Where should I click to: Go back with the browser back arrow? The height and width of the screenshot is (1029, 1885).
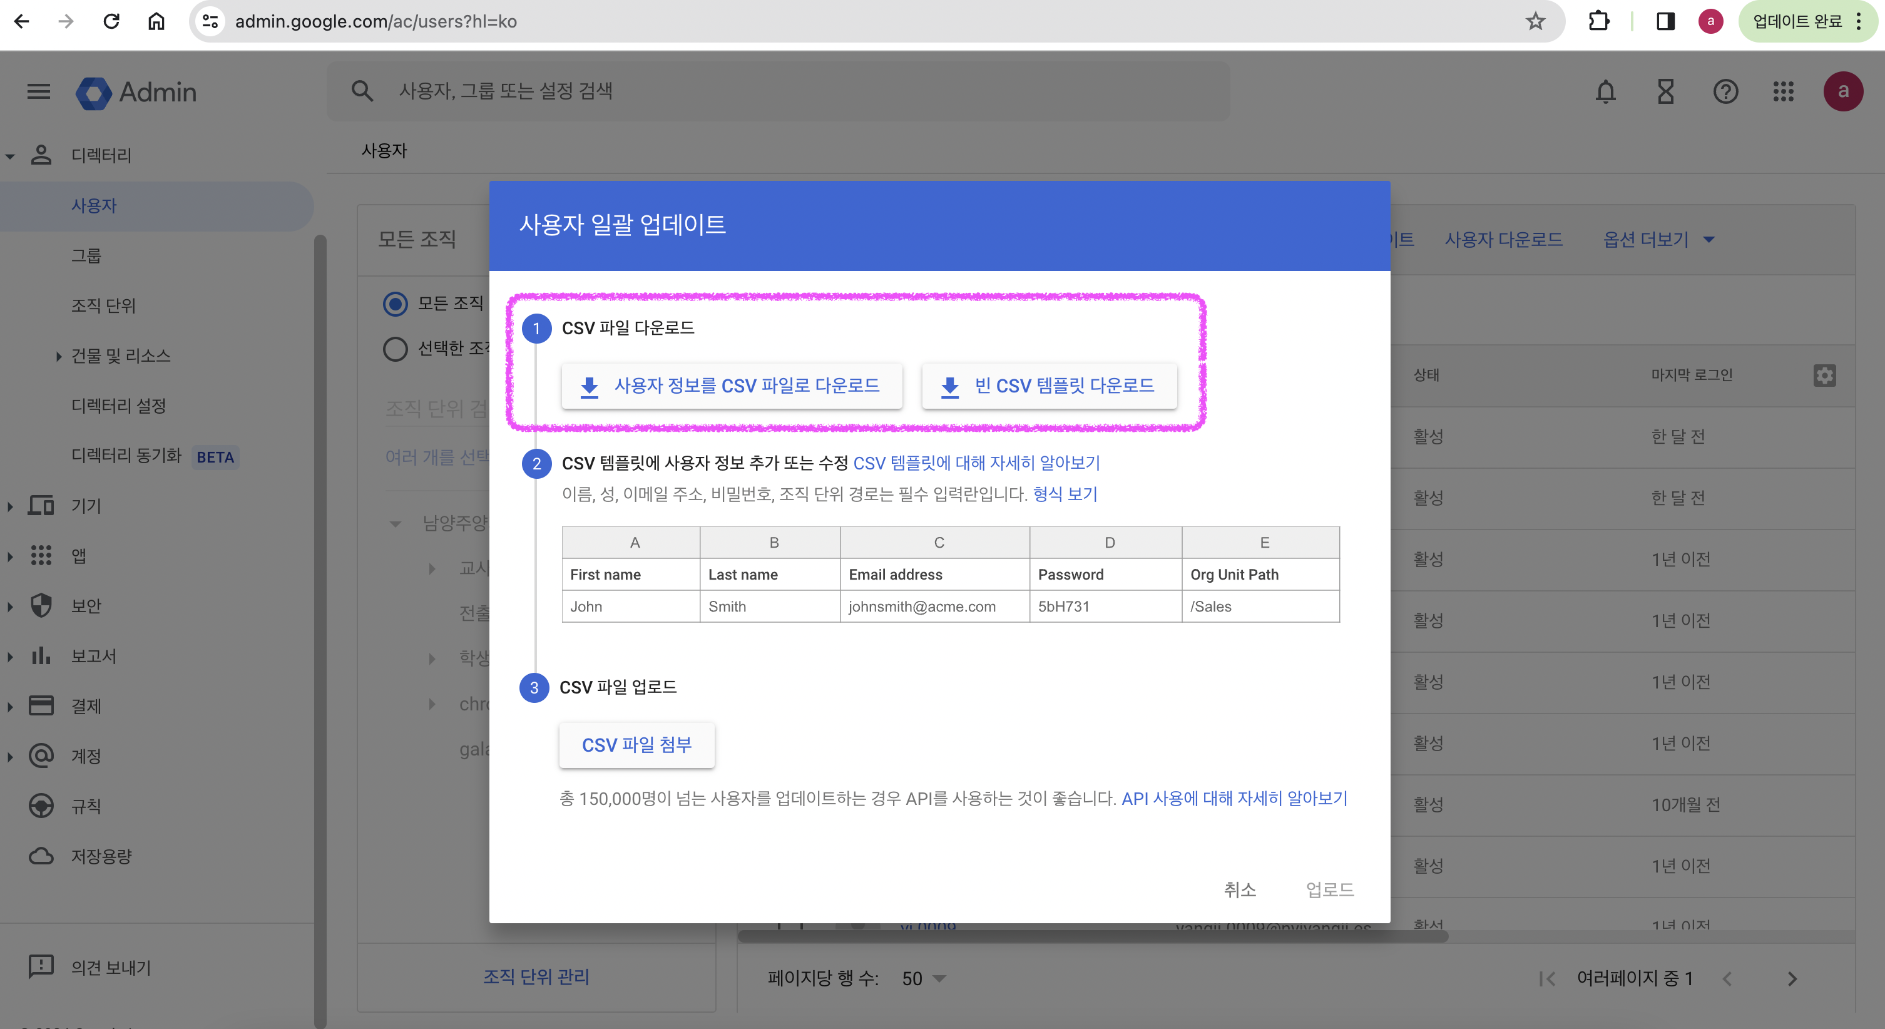coord(22,21)
